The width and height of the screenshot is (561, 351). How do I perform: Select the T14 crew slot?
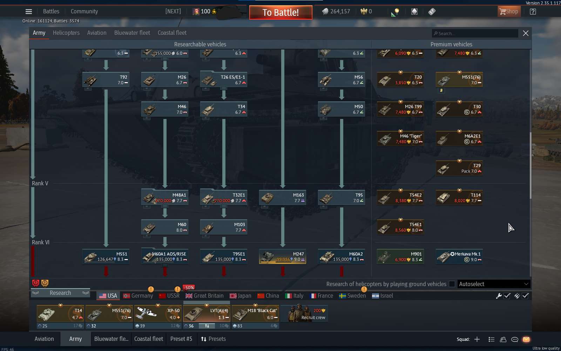tap(60, 314)
